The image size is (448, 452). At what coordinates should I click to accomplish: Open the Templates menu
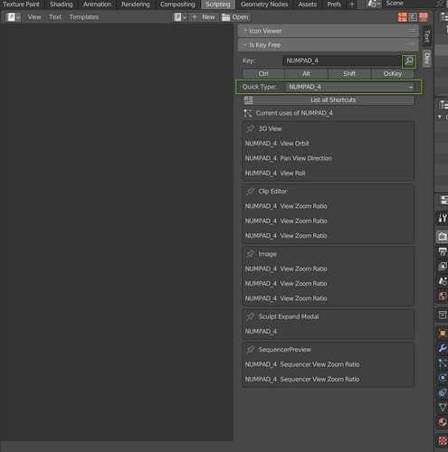[x=84, y=17]
